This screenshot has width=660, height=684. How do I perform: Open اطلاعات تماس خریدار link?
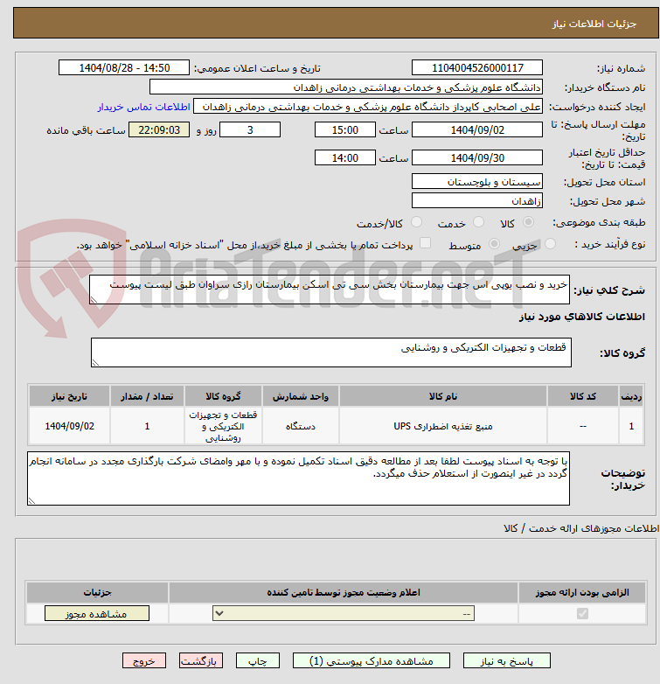coord(144,107)
